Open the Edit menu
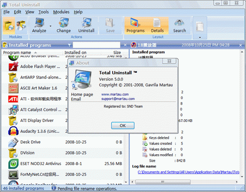This screenshot has height=192, width=246. pyautogui.click(x=17, y=12)
